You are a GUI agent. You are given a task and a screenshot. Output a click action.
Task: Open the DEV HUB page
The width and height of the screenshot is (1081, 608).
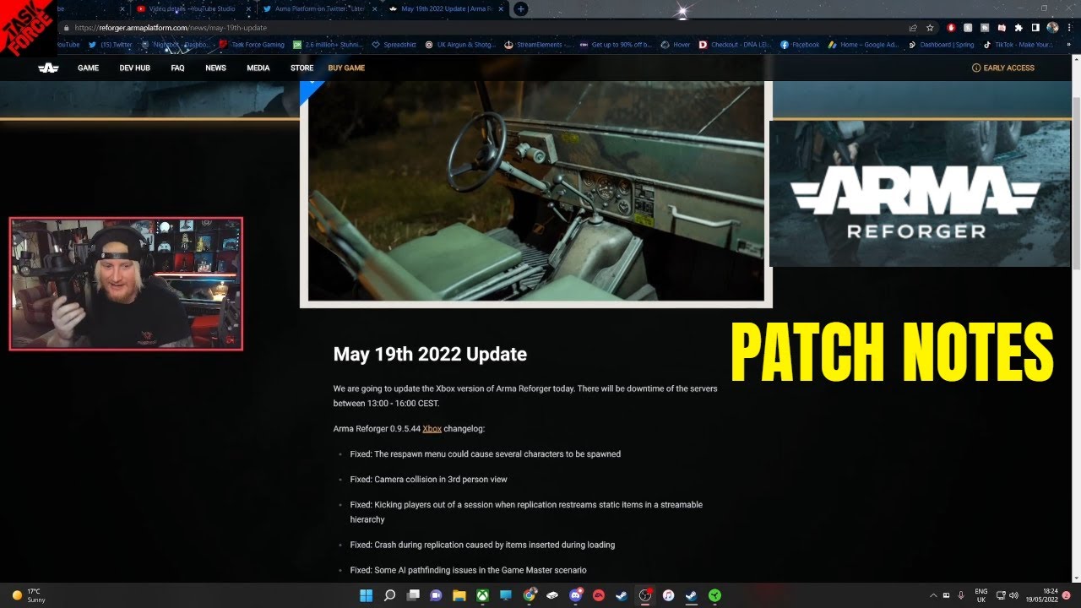point(134,68)
